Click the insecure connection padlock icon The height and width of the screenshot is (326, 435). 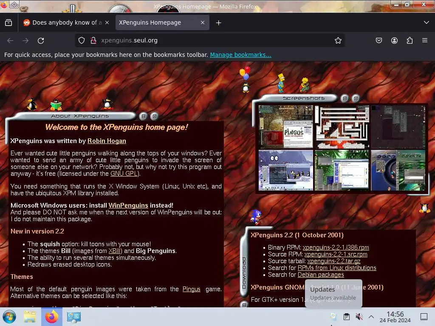93,40
